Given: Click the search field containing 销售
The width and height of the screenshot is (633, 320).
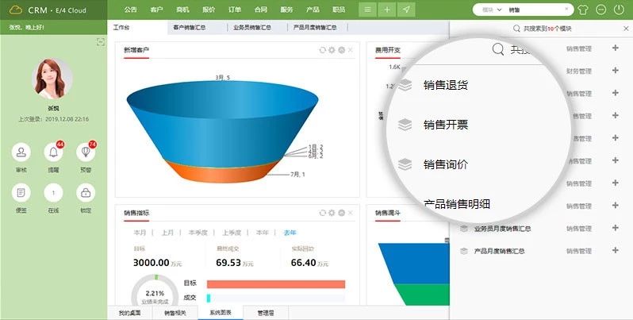Looking at the screenshot, I should point(535,10).
